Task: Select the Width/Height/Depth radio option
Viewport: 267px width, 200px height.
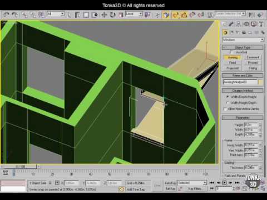Action: pos(228,103)
